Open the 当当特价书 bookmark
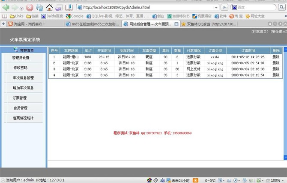The width and height of the screenshot is (287, 183). (178, 16)
